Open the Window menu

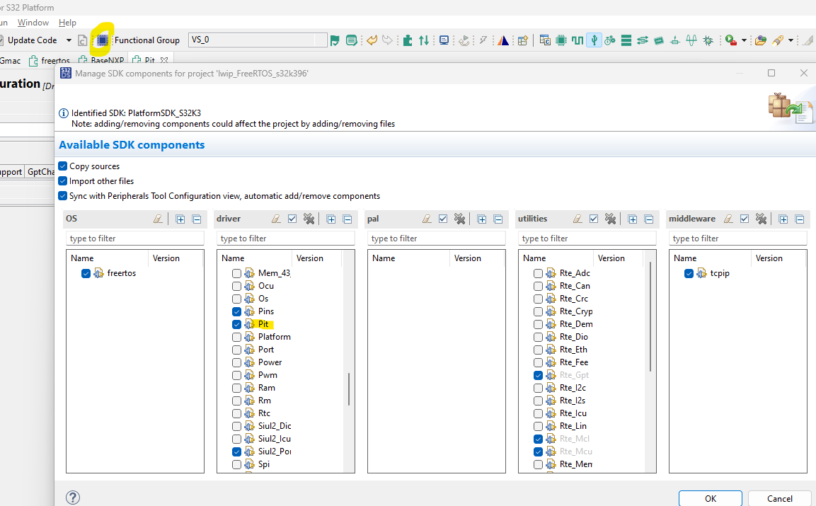pyautogui.click(x=33, y=22)
